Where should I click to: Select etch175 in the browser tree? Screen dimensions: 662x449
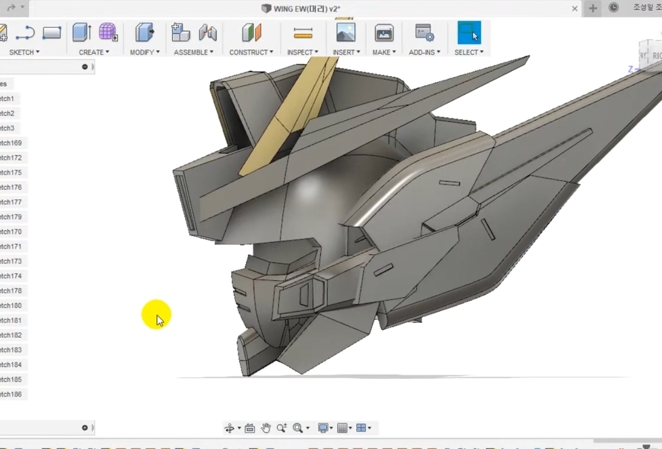click(x=11, y=173)
